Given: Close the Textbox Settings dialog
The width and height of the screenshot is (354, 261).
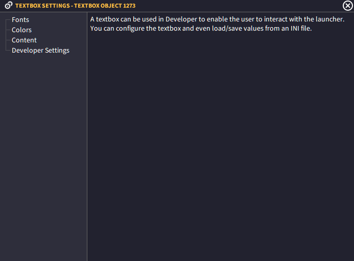Looking at the screenshot, I should click(348, 6).
